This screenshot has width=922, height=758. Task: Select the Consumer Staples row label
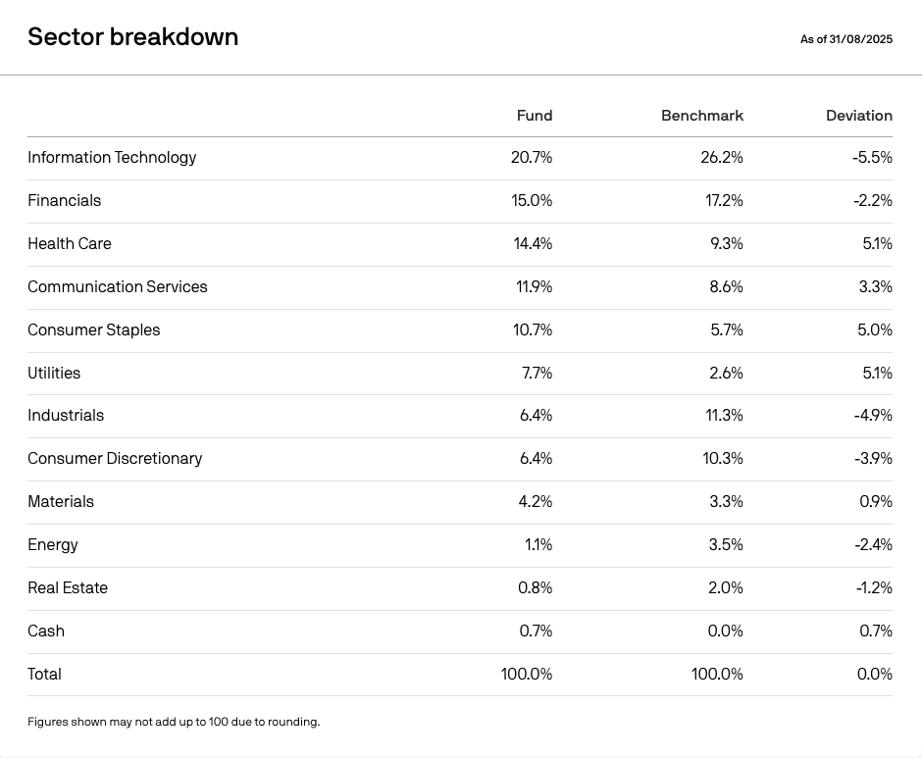93,330
